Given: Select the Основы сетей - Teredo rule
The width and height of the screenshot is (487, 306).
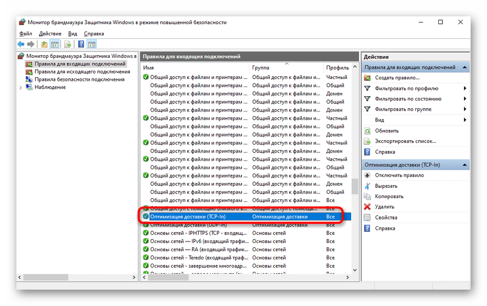Looking at the screenshot, I should (246, 257).
